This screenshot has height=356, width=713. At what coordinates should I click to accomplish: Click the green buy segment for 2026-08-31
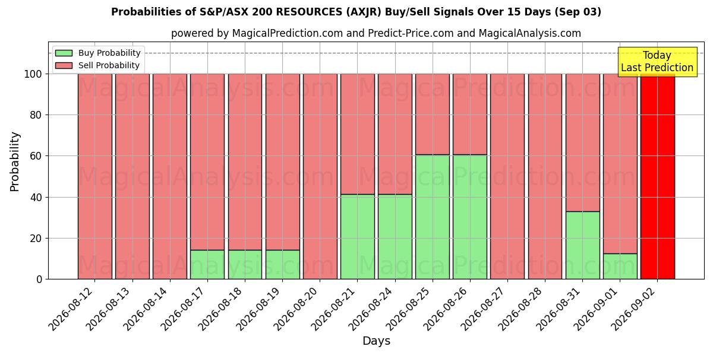(x=582, y=245)
